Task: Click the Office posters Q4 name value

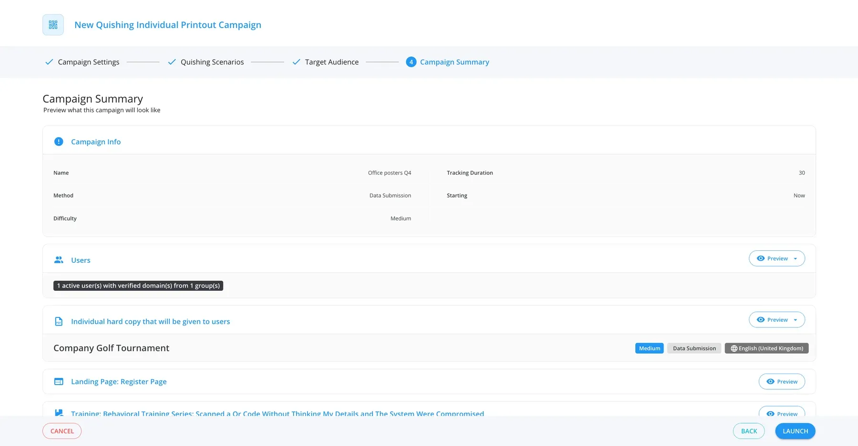Action: point(389,173)
